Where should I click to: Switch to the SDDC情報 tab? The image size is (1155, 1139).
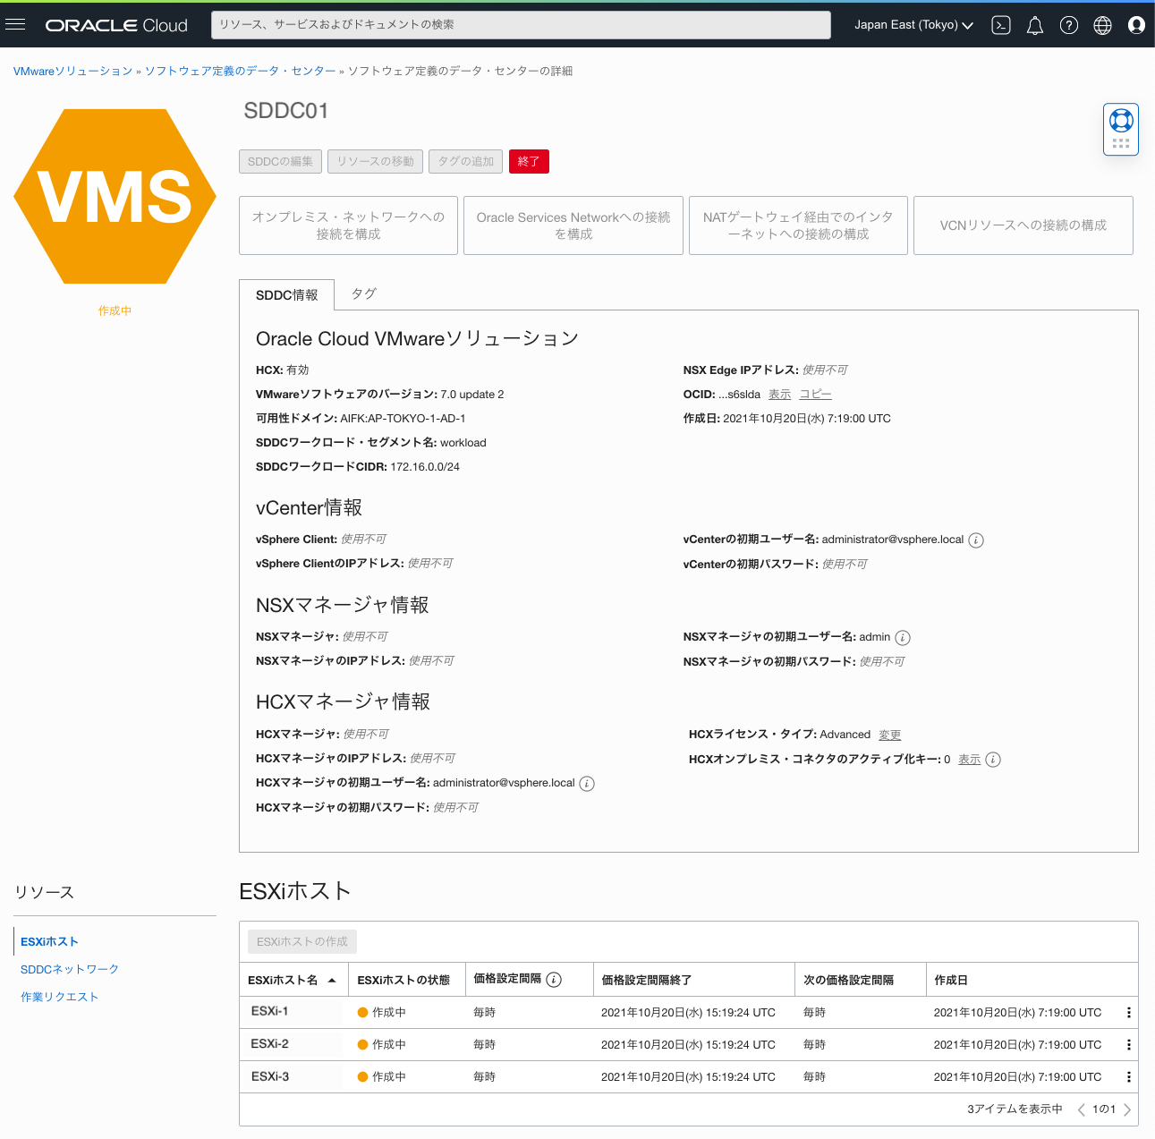coord(286,295)
